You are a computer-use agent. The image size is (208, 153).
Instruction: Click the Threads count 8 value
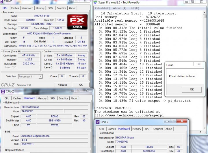[x=83, y=76]
